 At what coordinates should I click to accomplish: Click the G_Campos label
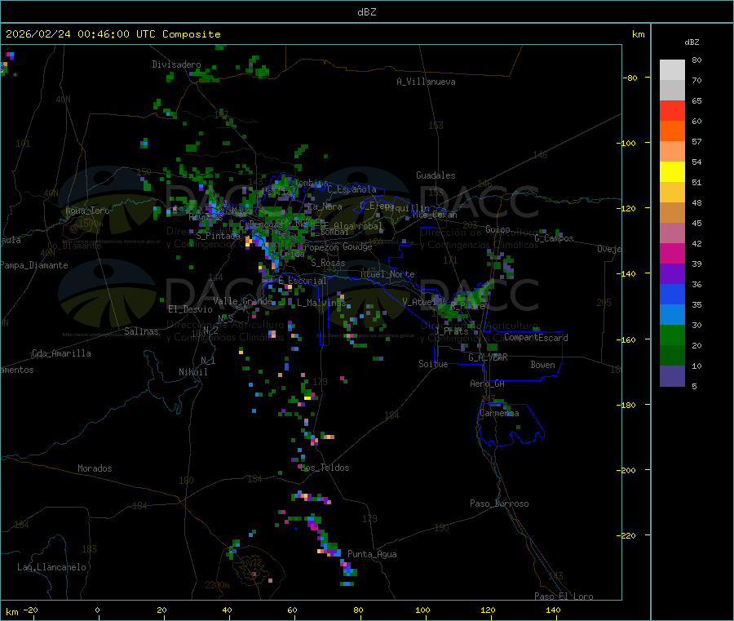click(x=555, y=238)
